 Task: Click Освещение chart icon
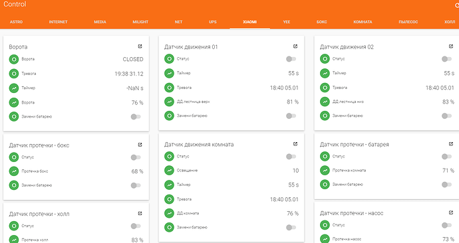tap(169, 170)
